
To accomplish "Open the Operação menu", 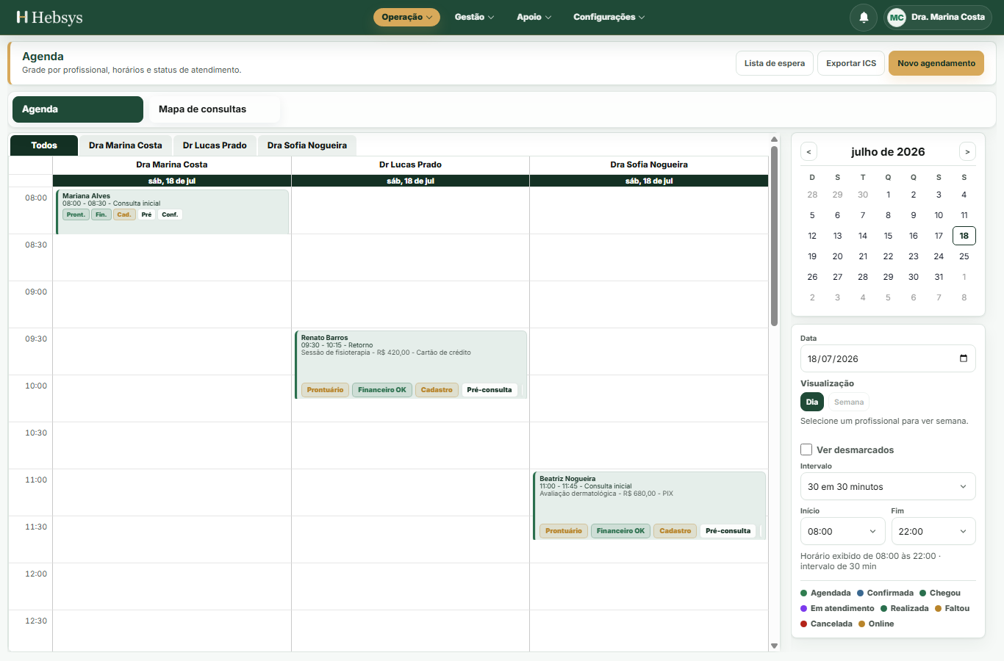I will click(406, 17).
